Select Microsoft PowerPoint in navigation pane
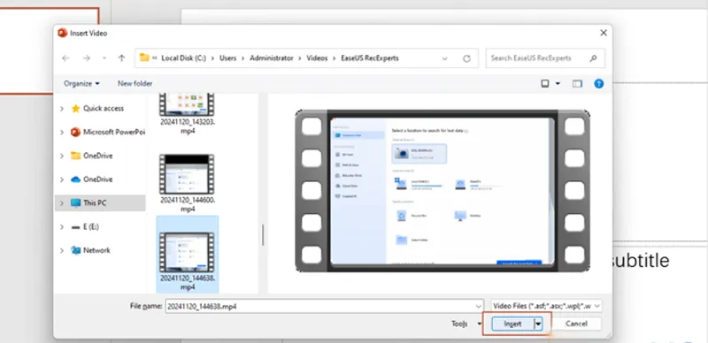 (108, 133)
